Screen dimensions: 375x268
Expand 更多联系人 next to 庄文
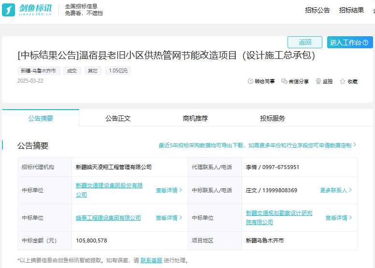click(336, 190)
